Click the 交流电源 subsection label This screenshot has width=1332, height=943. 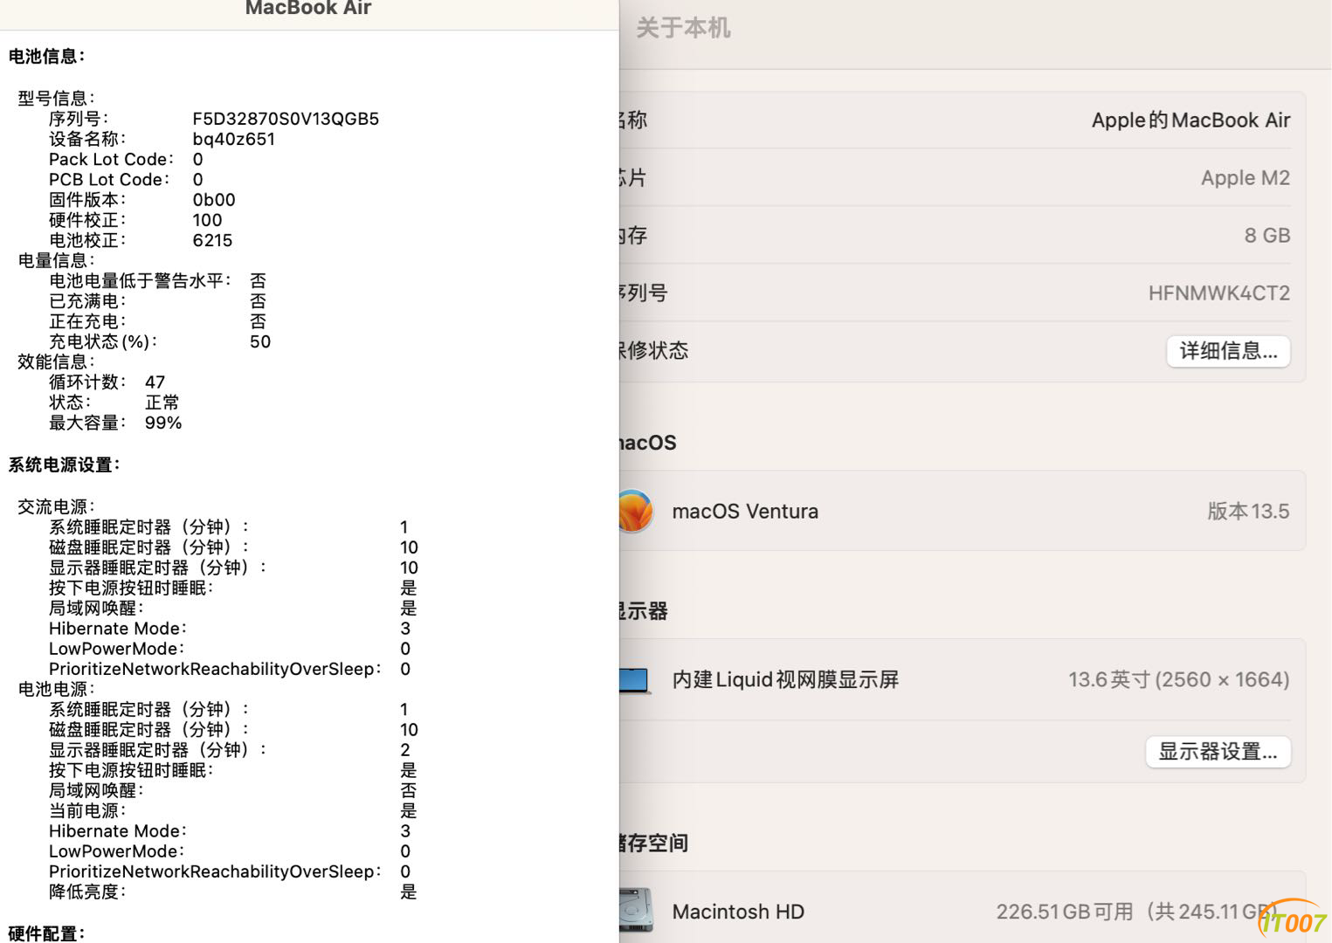[56, 506]
